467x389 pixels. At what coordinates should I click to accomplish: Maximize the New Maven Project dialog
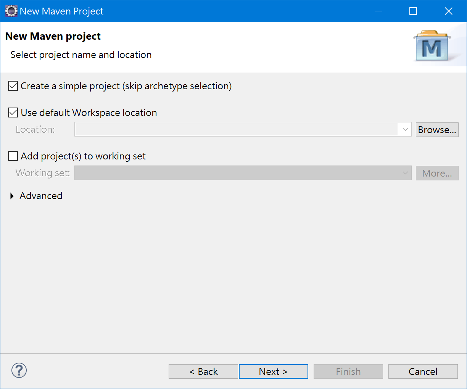(x=413, y=11)
